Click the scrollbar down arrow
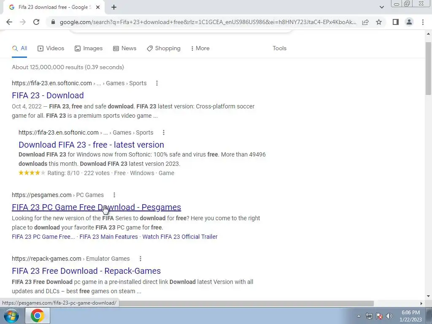The height and width of the screenshot is (324, 432). (x=428, y=297)
